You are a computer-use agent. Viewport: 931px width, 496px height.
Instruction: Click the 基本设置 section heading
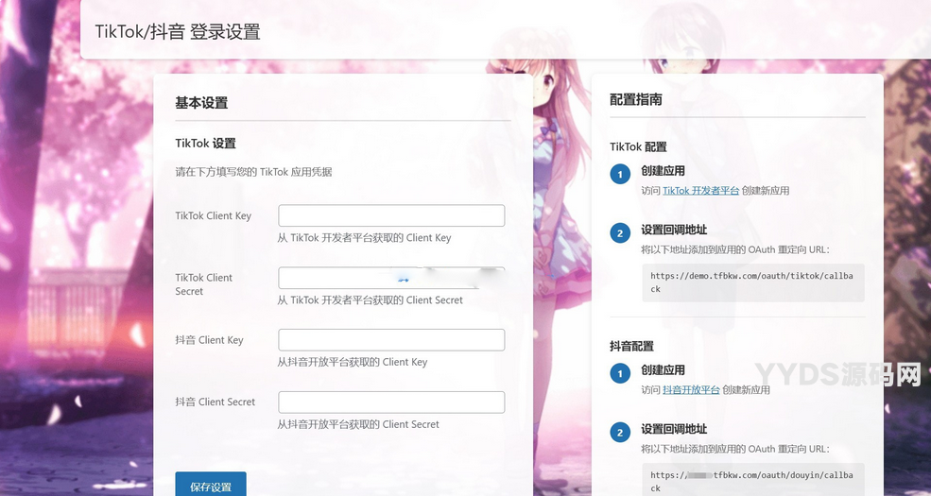tap(201, 103)
